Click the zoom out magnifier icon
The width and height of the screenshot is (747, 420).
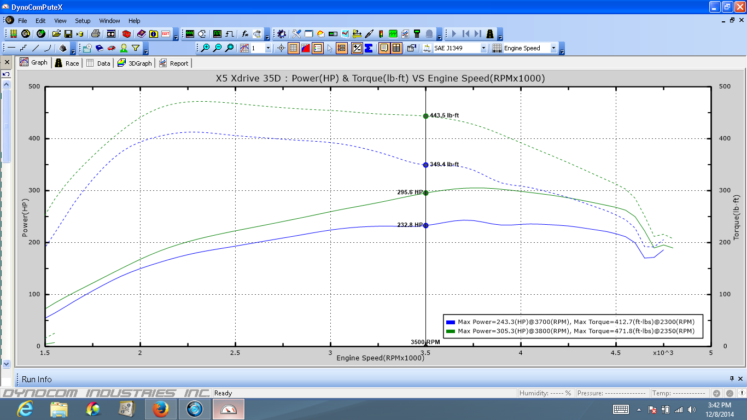coord(217,48)
